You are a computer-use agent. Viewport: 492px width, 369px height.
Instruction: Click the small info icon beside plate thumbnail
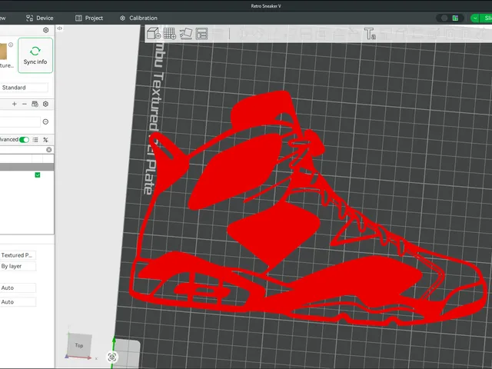(11, 45)
